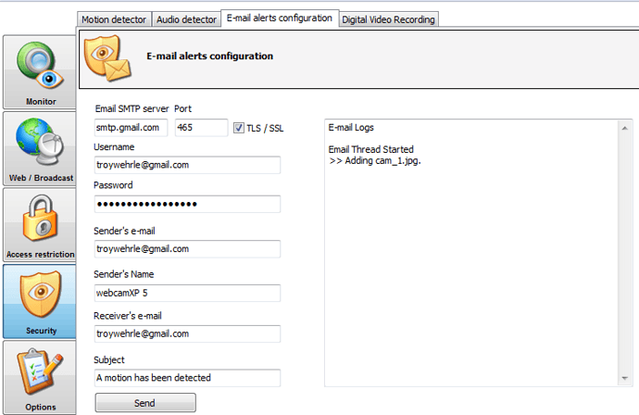Click the Email SMTP server field
The width and height of the screenshot is (639, 415).
point(131,128)
